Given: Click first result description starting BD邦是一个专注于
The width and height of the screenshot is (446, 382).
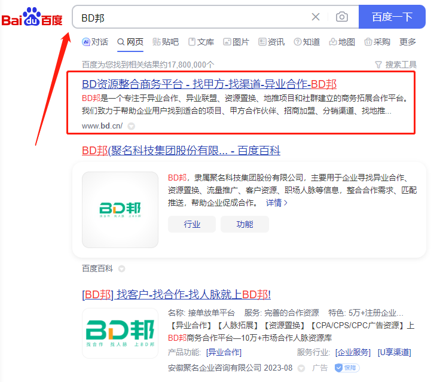Looking at the screenshot, I should [x=246, y=105].
